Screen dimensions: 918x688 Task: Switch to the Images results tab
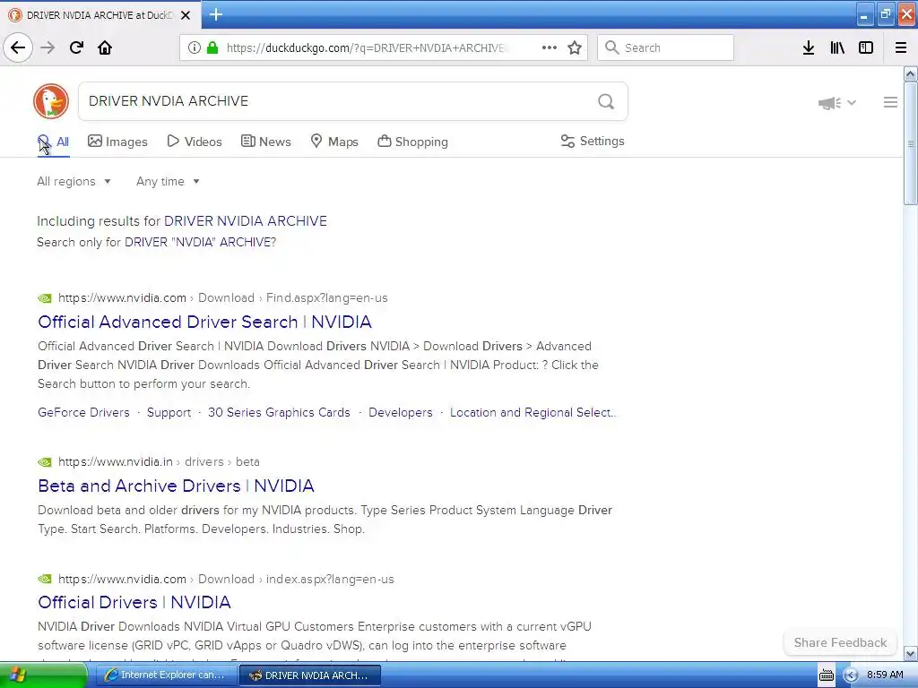tap(117, 142)
